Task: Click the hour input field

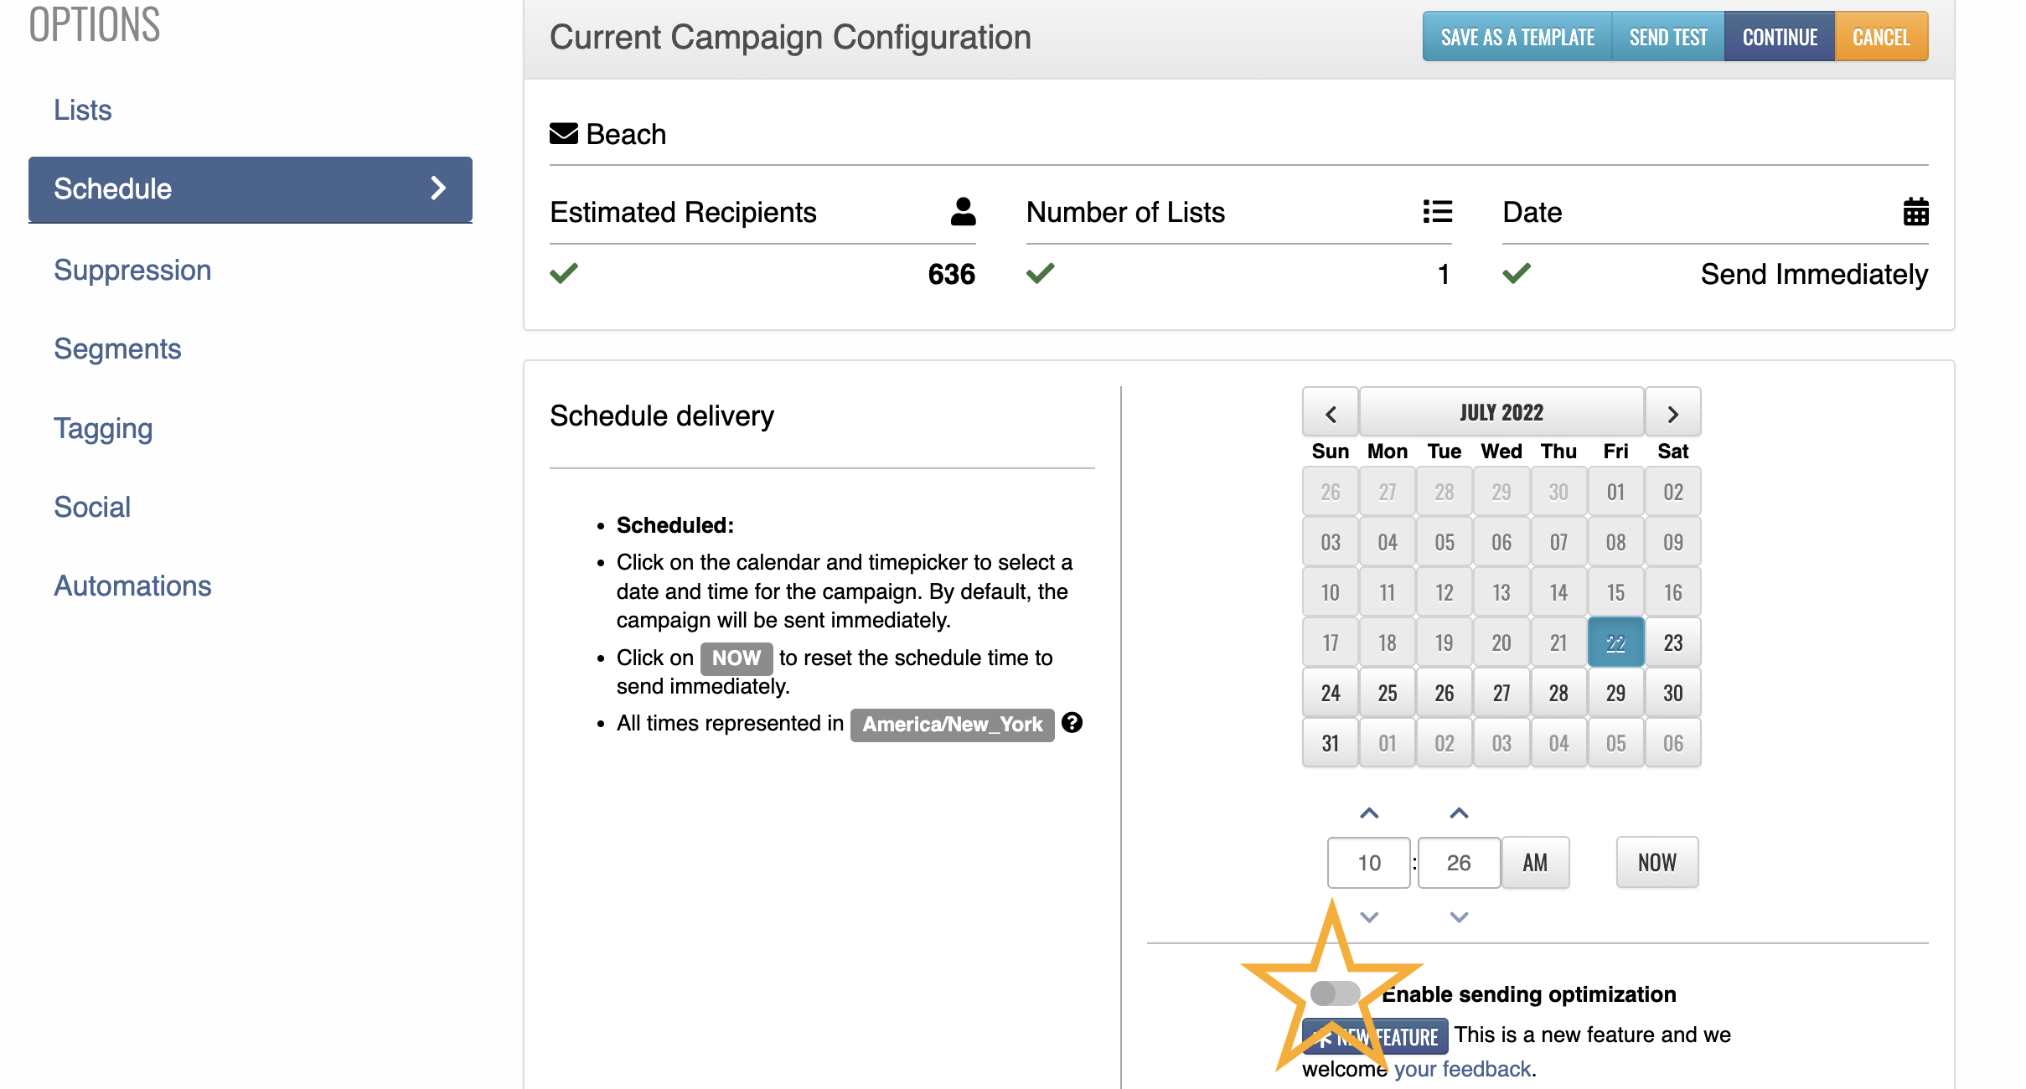Action: tap(1369, 863)
